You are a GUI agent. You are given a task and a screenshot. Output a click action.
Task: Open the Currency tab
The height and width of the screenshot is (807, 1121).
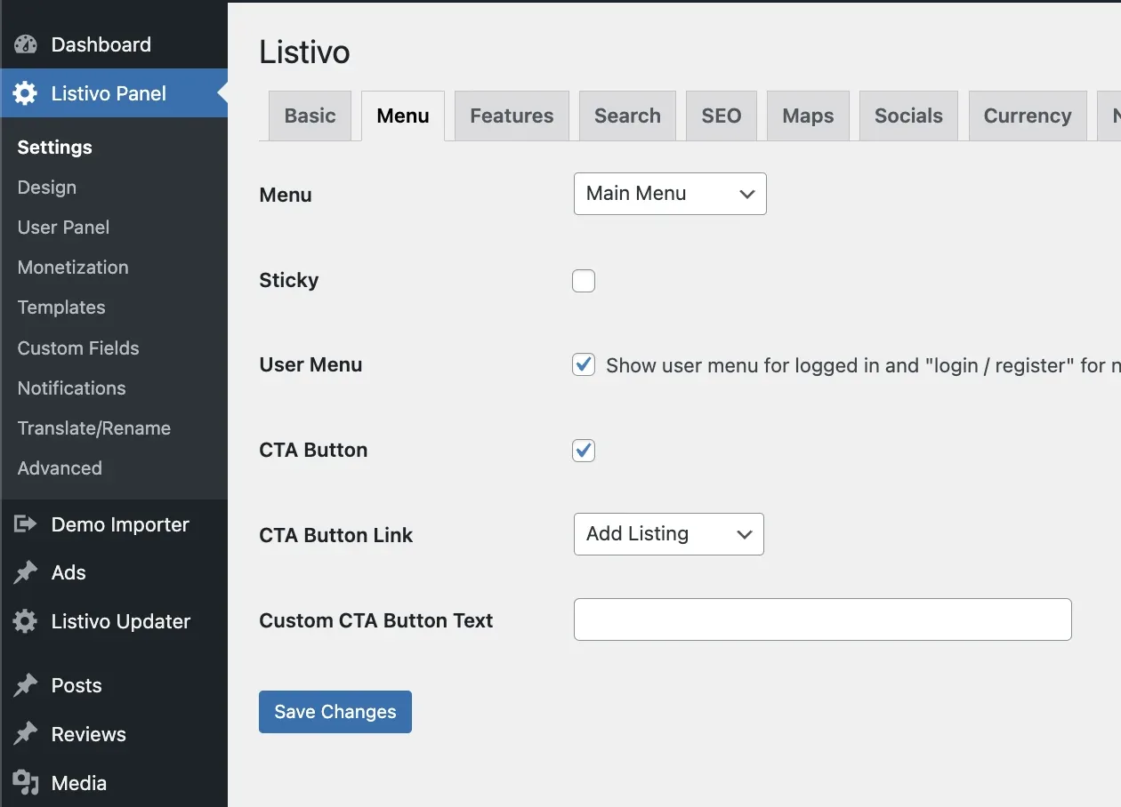[x=1028, y=116]
